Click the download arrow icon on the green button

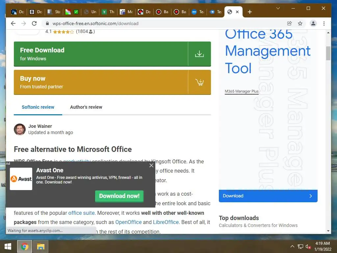coord(199,54)
